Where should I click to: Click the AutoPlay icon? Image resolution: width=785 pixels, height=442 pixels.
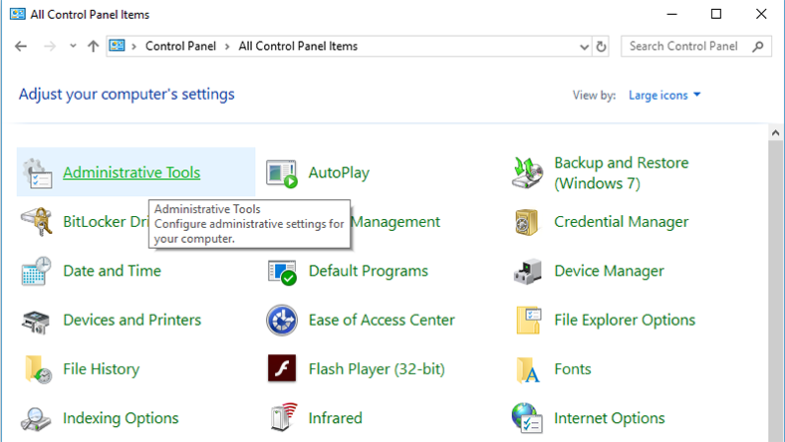282,173
